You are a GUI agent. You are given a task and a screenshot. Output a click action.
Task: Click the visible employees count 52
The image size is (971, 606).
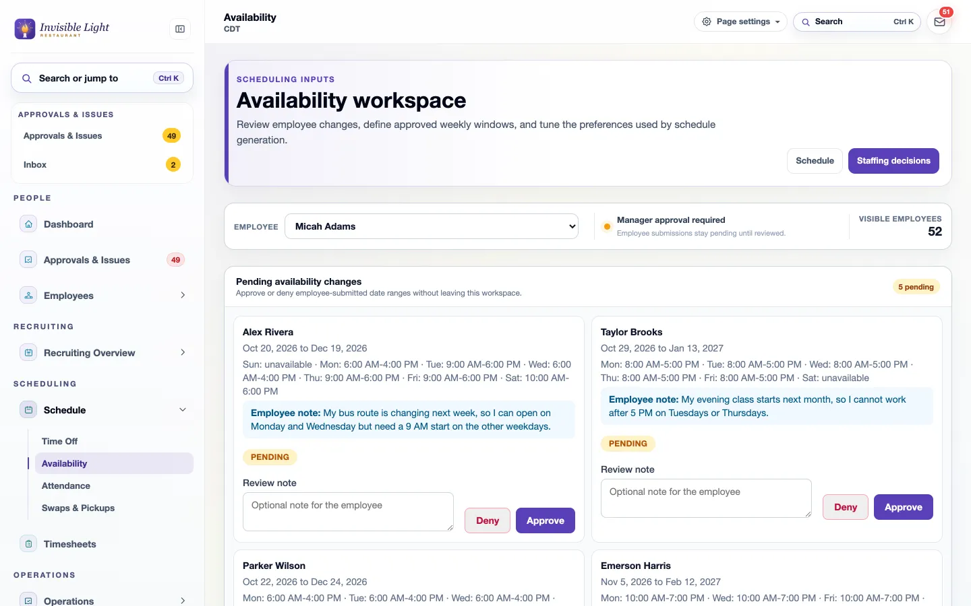(x=935, y=232)
